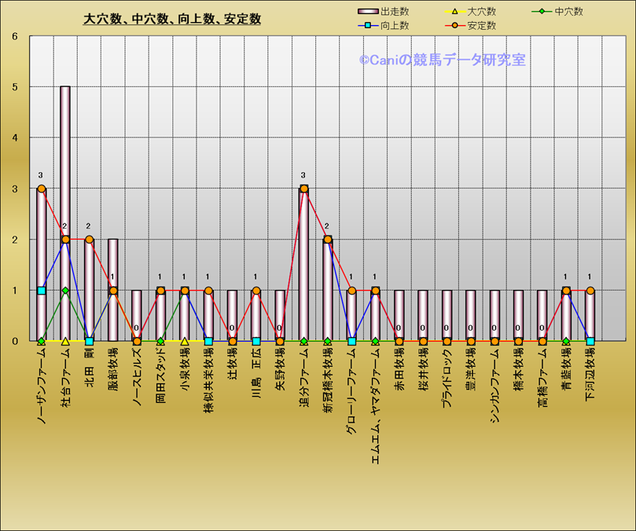The image size is (636, 531).
Task: Click the 大穴数 yellow triangle legend icon
Action: 456,12
